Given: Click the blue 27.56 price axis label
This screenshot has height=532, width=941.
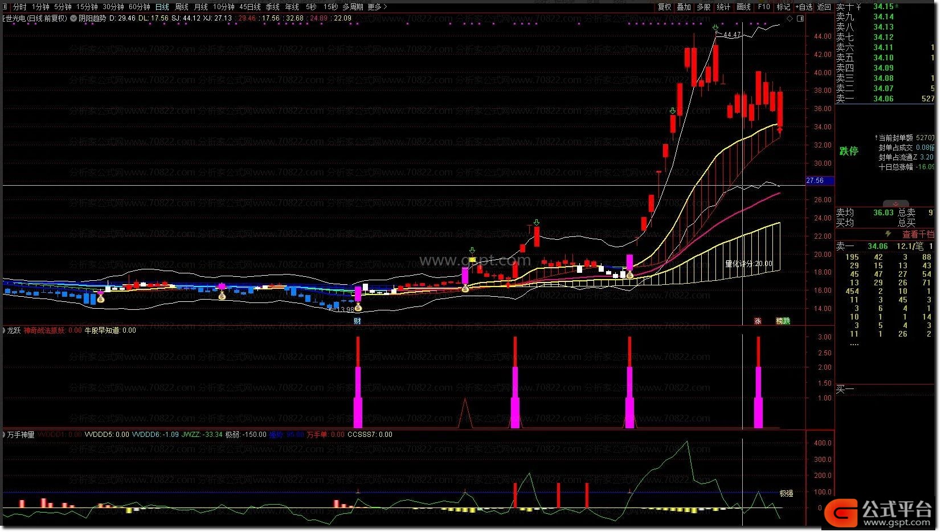Looking at the screenshot, I should (x=820, y=181).
